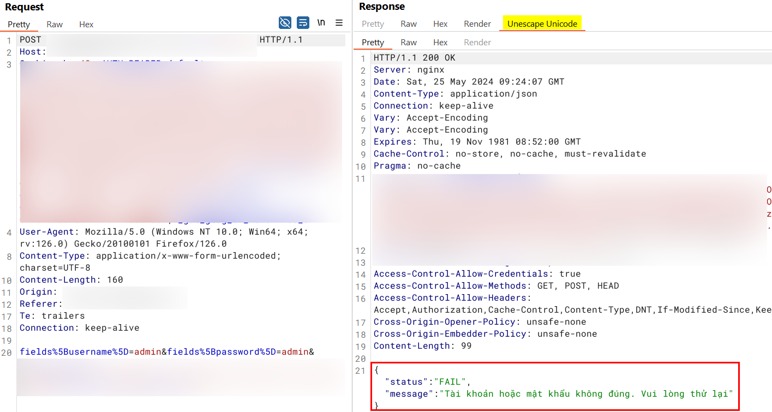The image size is (772, 412).
Task: Click the Content-Length: 160 request header
Action: [71, 280]
